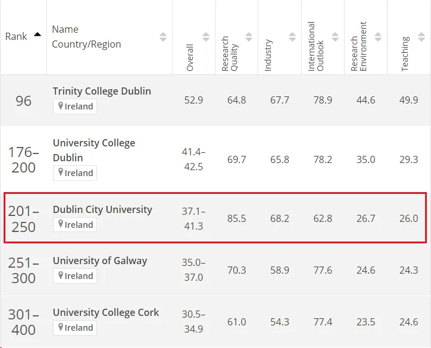Open University of Galway link

click(x=99, y=261)
